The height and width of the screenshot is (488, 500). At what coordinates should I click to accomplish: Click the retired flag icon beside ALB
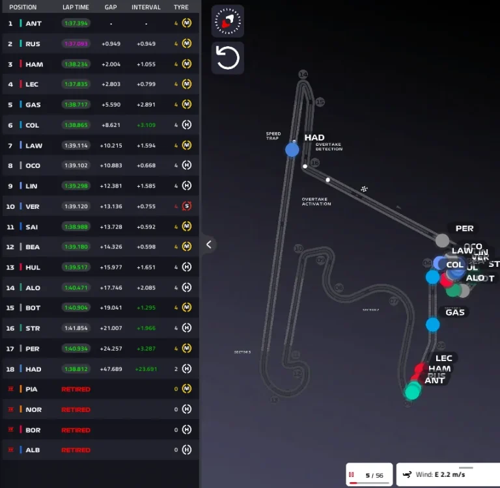[11, 450]
